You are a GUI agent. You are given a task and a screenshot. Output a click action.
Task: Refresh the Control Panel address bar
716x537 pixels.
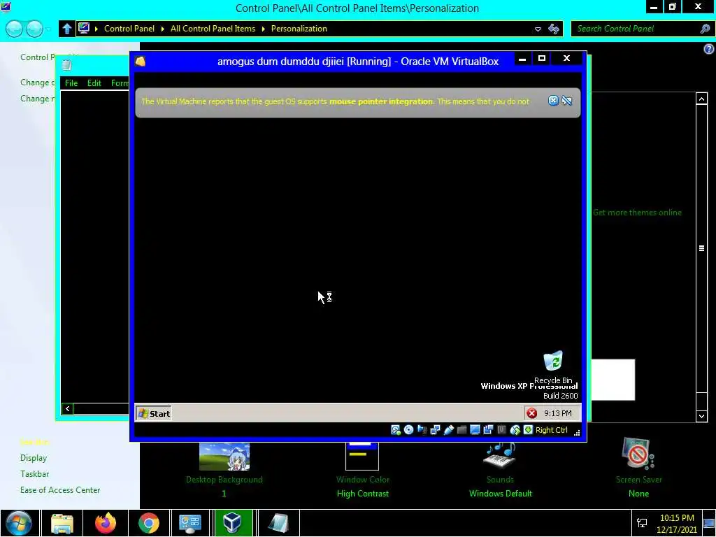pos(554,29)
